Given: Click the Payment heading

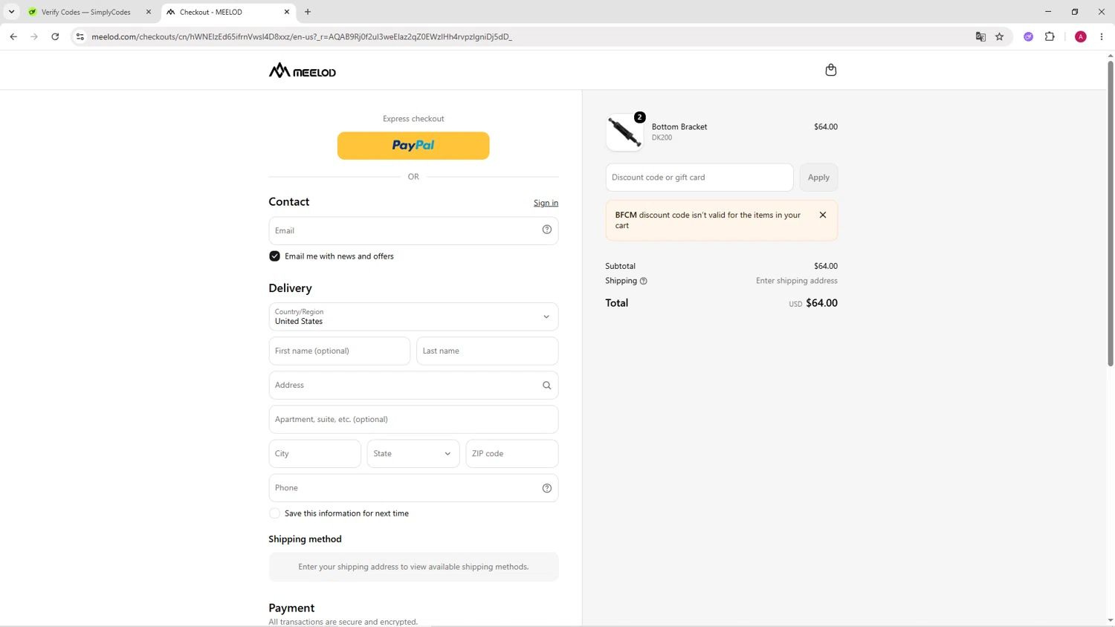Looking at the screenshot, I should [x=291, y=608].
